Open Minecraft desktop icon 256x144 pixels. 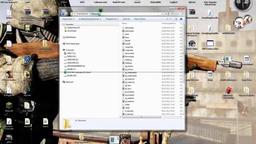pos(9,107)
